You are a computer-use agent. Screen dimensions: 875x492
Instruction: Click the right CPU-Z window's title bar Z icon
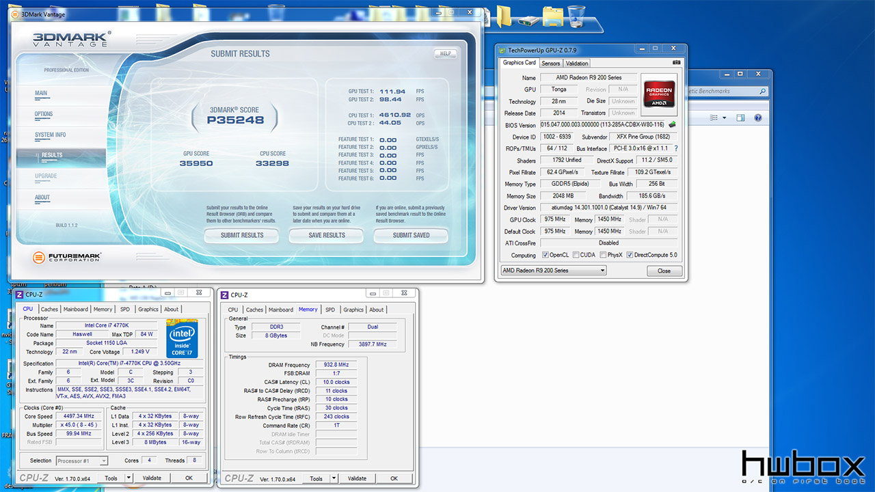pyautogui.click(x=224, y=295)
